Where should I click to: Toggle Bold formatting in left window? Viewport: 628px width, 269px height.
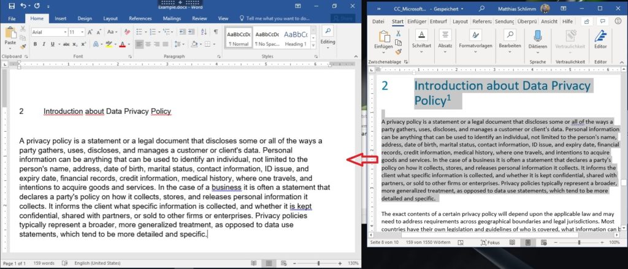point(35,44)
